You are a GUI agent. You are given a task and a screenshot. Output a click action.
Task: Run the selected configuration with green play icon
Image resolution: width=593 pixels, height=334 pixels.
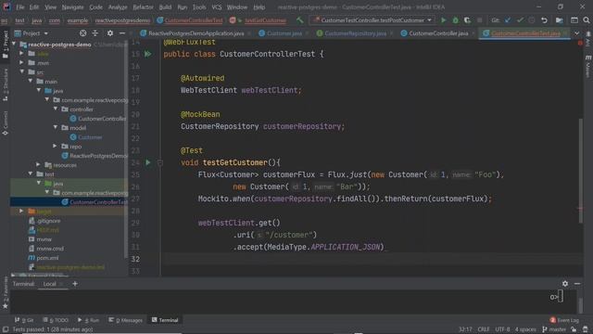pos(443,20)
